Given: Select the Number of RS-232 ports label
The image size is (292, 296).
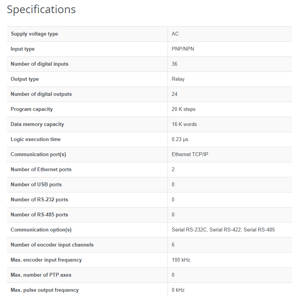Looking at the screenshot, I should click(39, 200).
